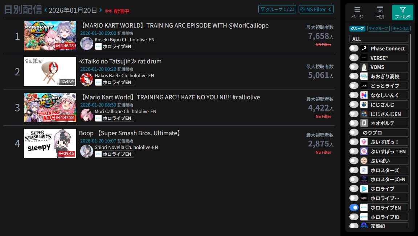
Task: Click the group list scrollbar
Action: (410, 121)
